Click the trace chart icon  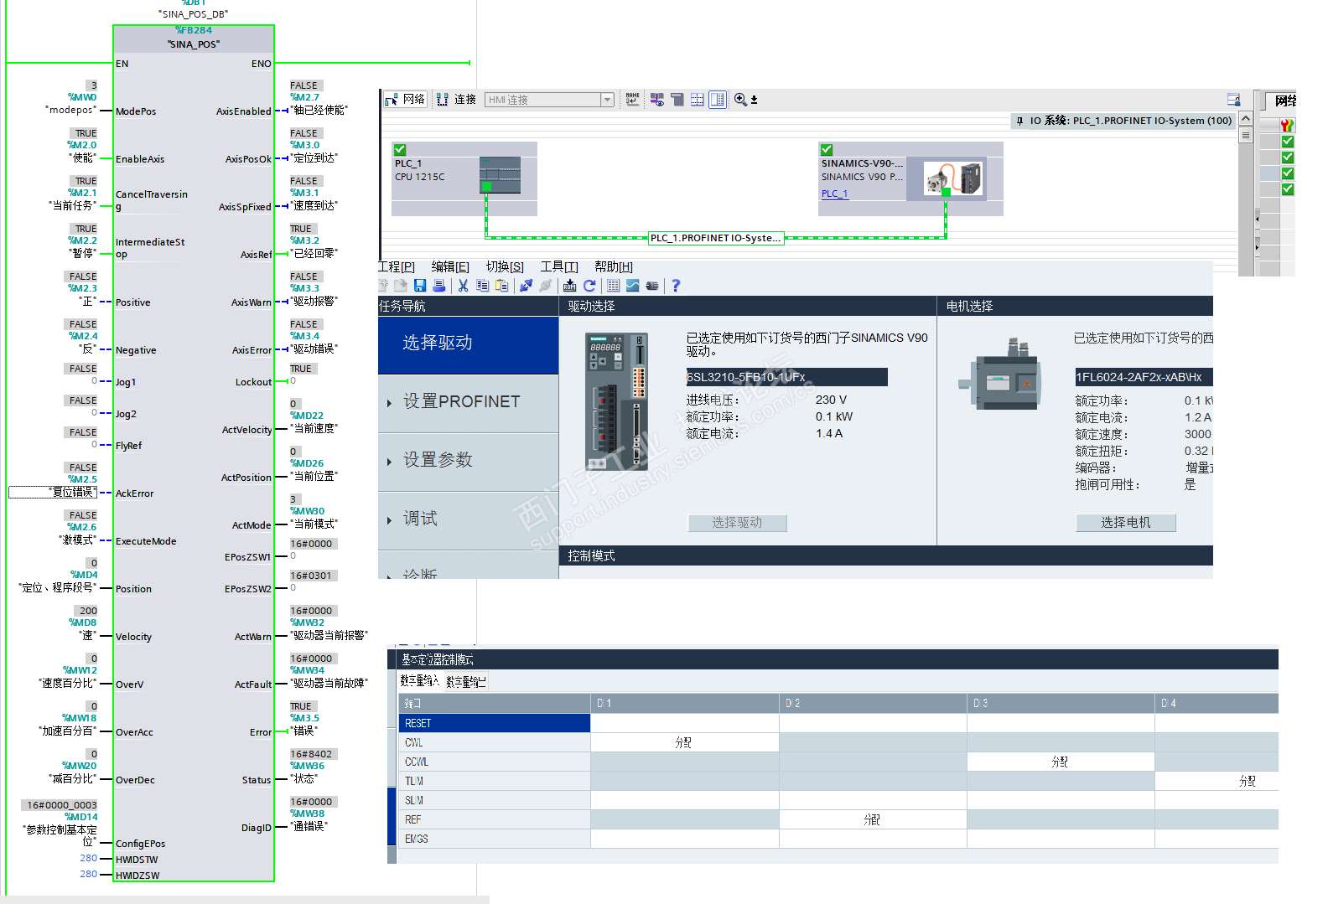633,286
